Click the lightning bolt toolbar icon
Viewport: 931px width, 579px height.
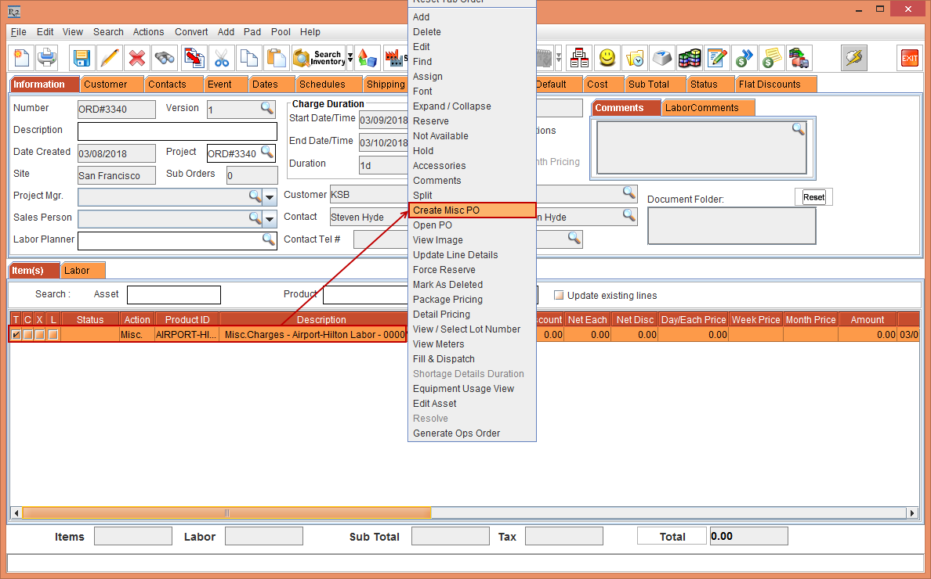(854, 58)
